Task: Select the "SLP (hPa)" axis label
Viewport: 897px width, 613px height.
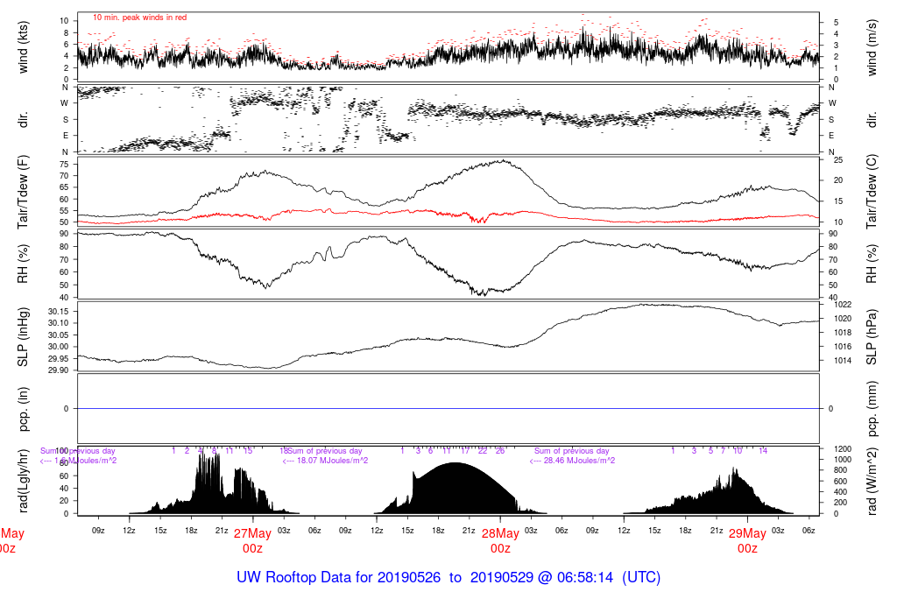Action: point(872,337)
